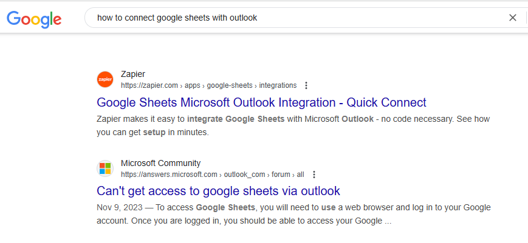Click the zapier.com breadcrumb URL
Screen dimensions: 528x243
[x=209, y=85]
